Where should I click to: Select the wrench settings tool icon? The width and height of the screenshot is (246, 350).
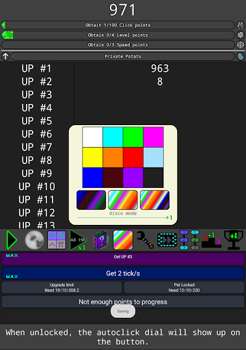(x=145, y=240)
